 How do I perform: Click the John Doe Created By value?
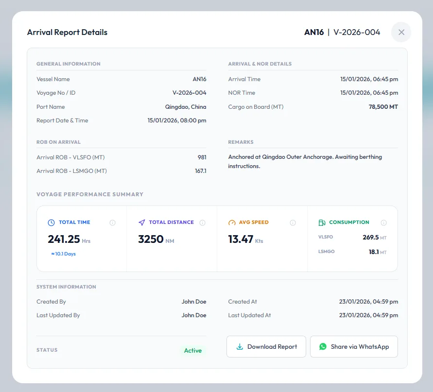pyautogui.click(x=194, y=302)
